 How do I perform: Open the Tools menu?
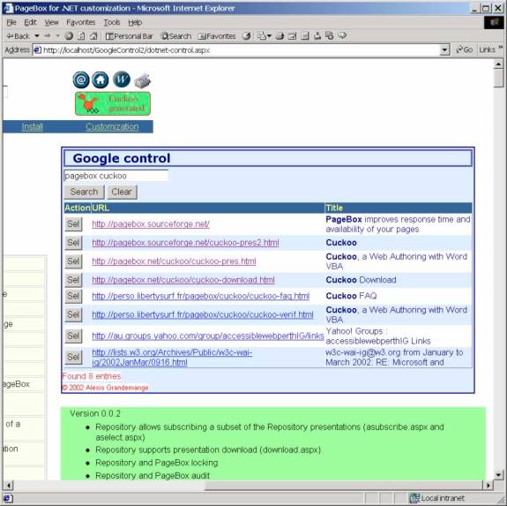(x=112, y=22)
